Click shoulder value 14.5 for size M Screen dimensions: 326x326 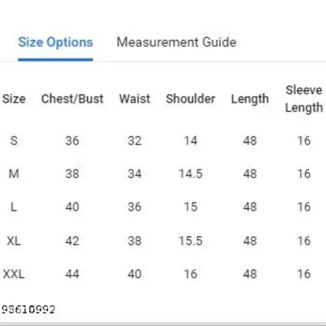tap(190, 174)
